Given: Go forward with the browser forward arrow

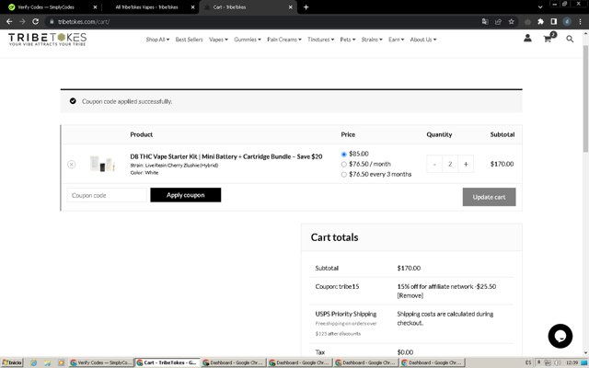Looking at the screenshot, I should pos(22,22).
